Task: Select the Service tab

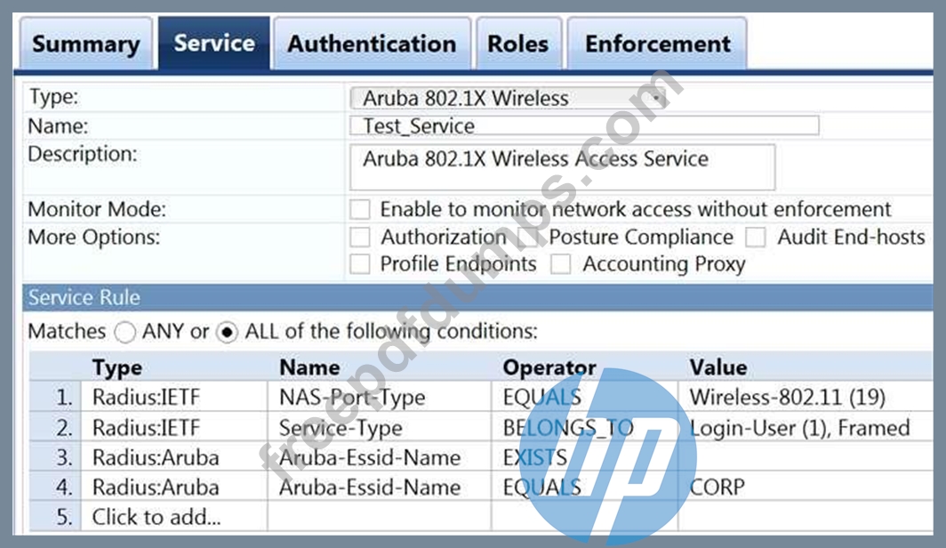Action: [x=214, y=44]
